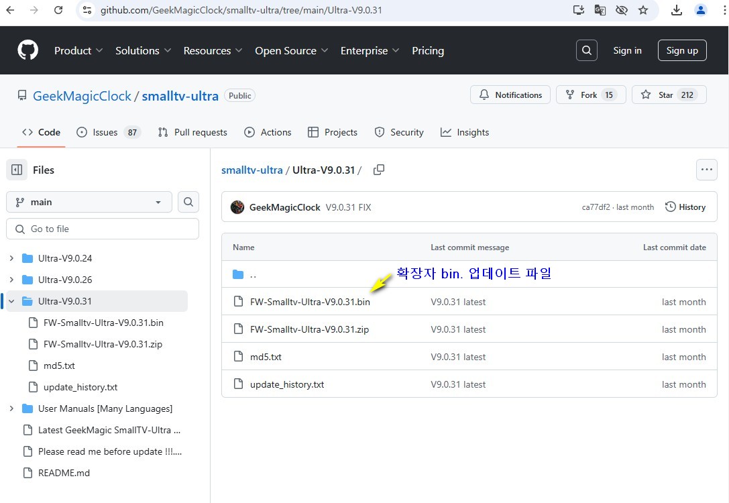The width and height of the screenshot is (729, 503).
Task: Select md5.txt in the sidebar tree
Action: pos(59,366)
